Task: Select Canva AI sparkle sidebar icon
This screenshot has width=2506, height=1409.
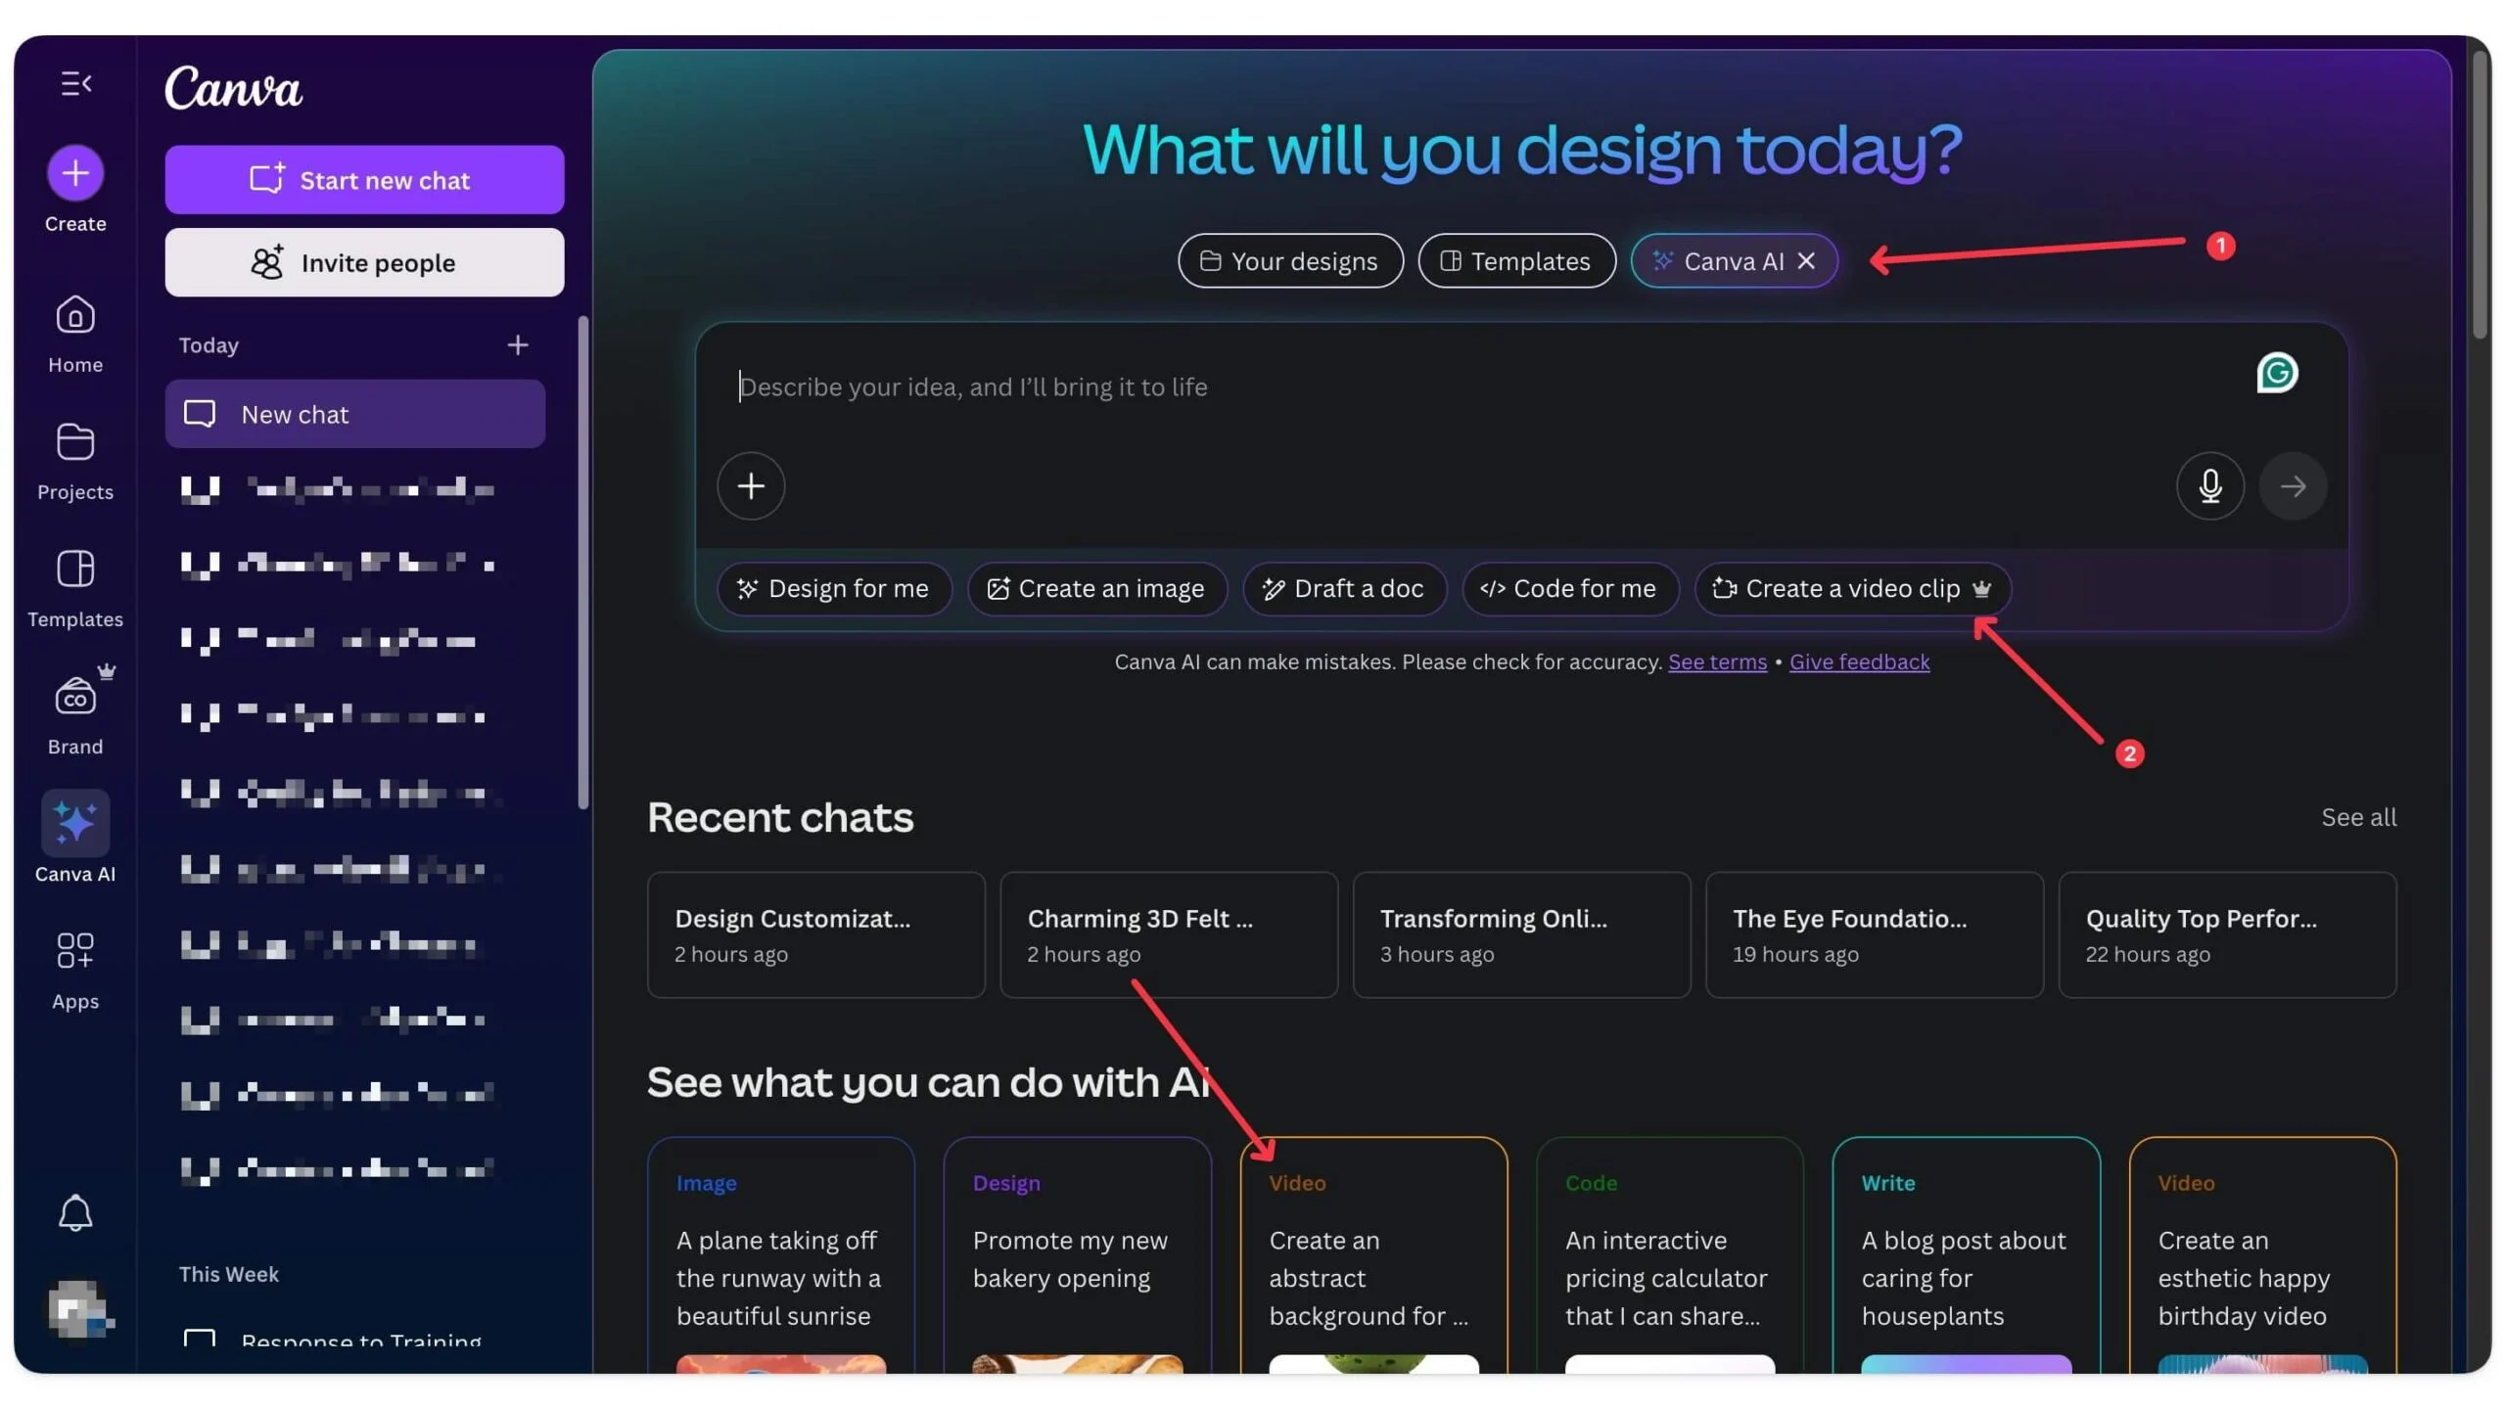Action: tap(75, 823)
